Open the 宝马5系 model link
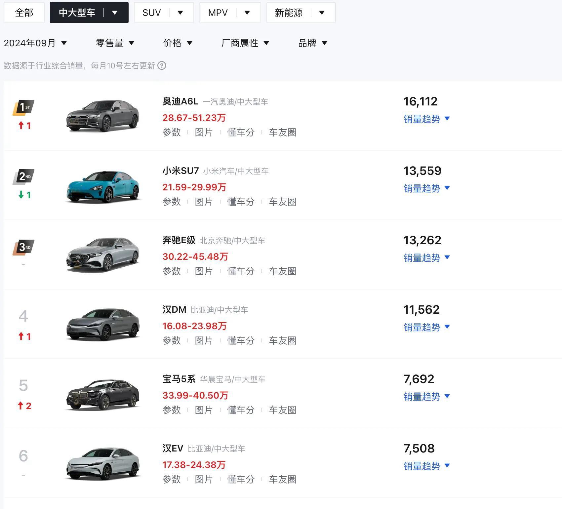This screenshot has height=509, width=562. click(x=179, y=379)
